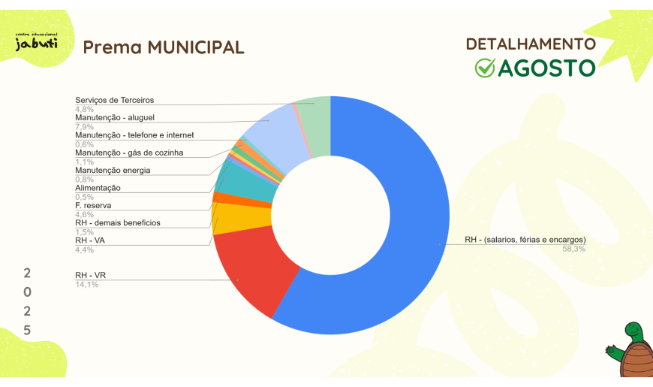Image resolution: width=653 pixels, height=387 pixels.
Task: Select the DETALHAMENTO heading text
Action: 531,44
